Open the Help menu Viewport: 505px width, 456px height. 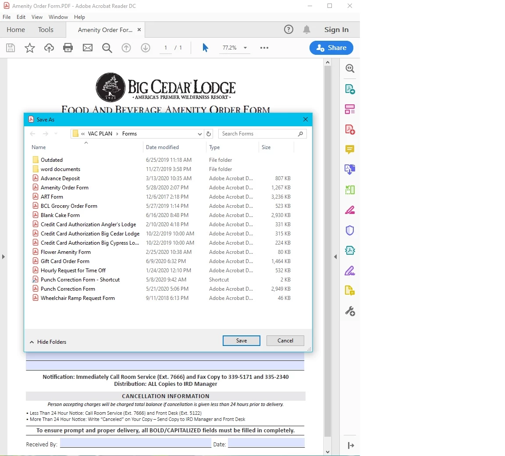coord(79,17)
